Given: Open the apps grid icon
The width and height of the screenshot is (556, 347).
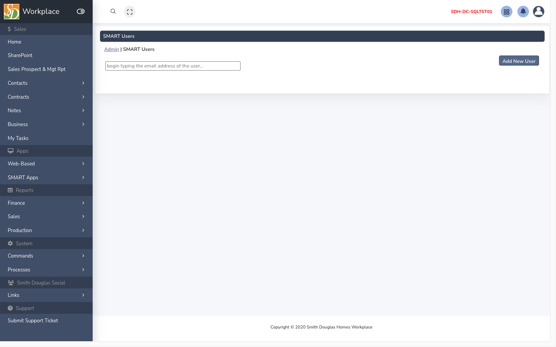Looking at the screenshot, I should click(507, 12).
